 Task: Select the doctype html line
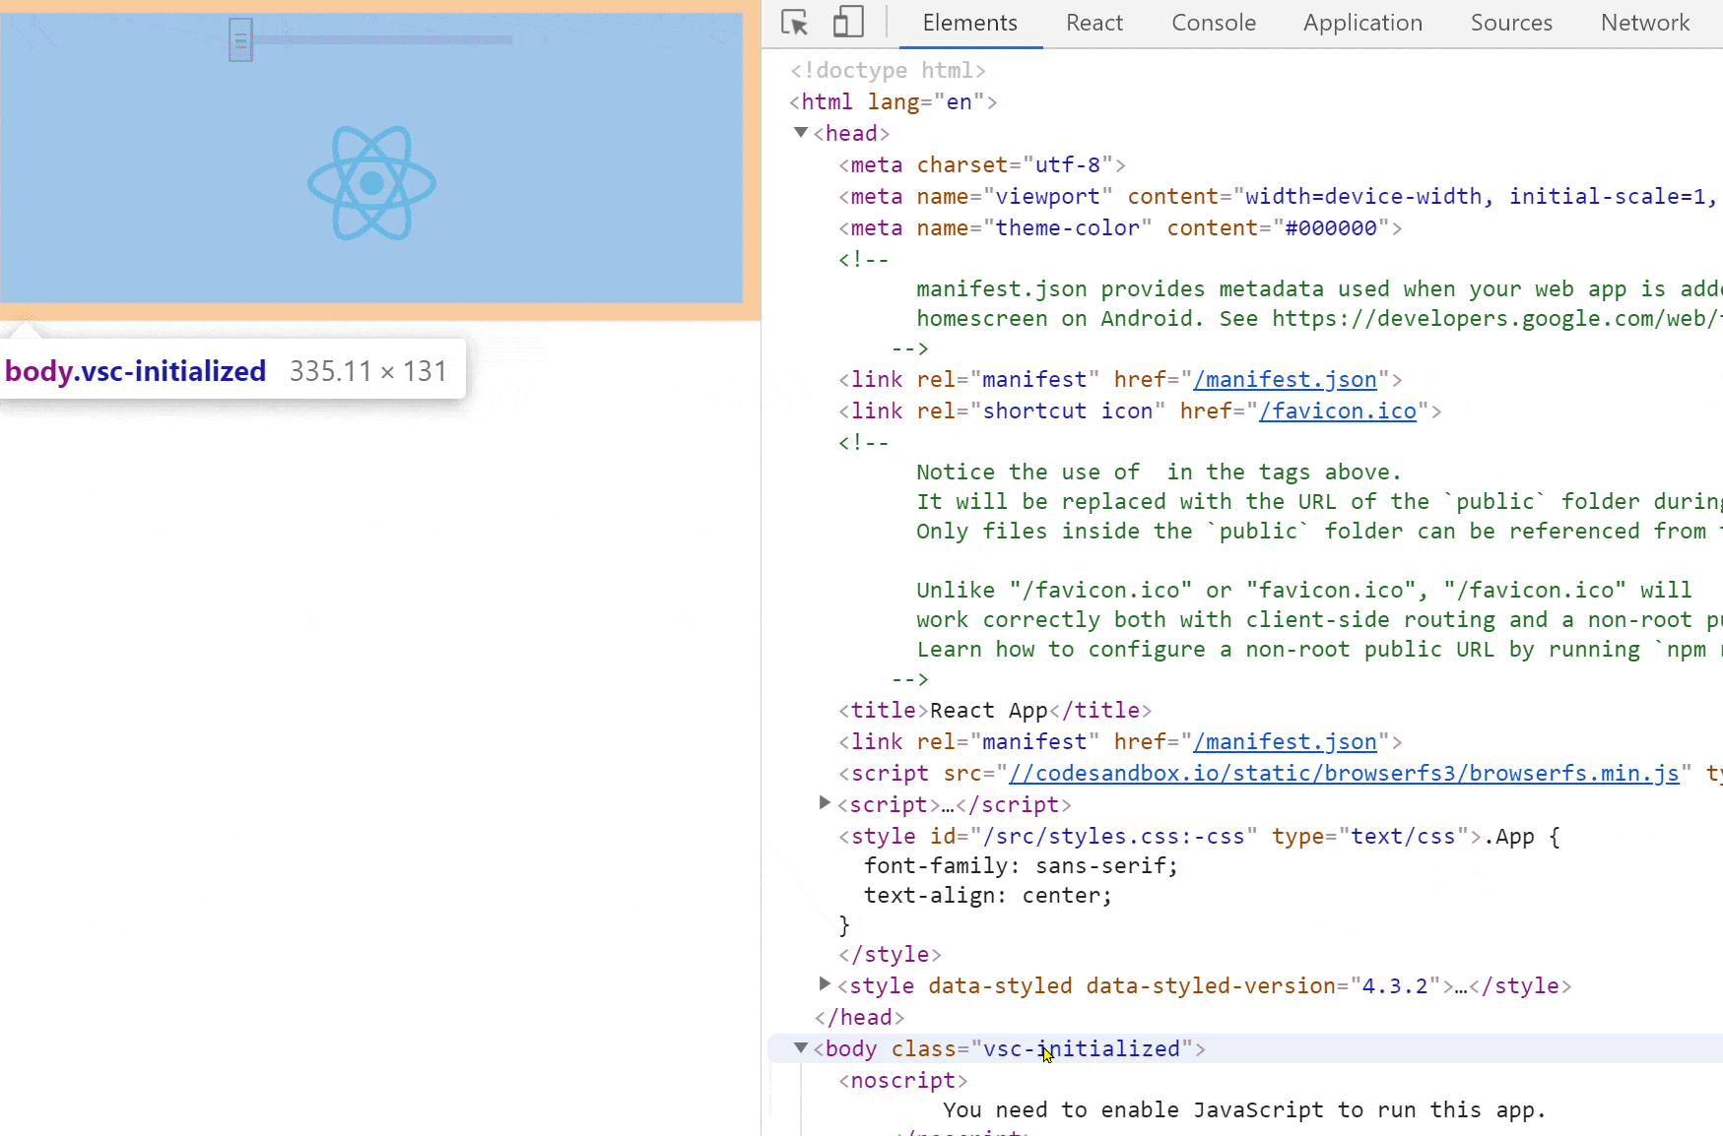pos(888,71)
